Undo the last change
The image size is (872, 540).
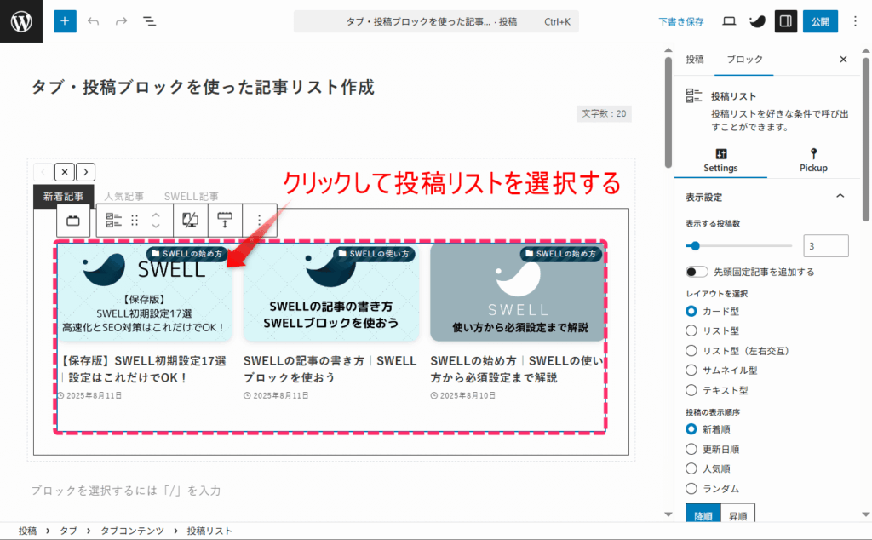click(x=94, y=21)
